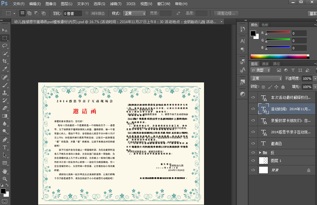This screenshot has height=205, width=317.
Task: Toggle visibility of 图层 1
Action: coord(253,160)
